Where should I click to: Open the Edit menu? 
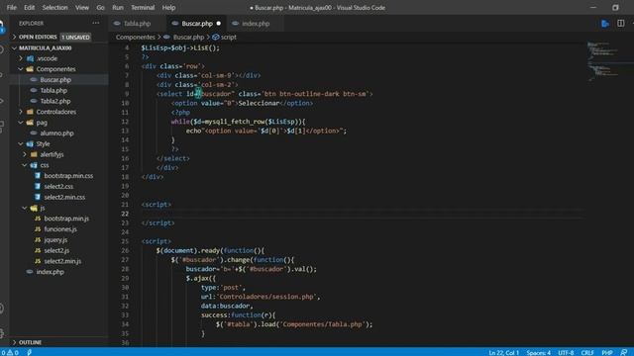[29, 7]
